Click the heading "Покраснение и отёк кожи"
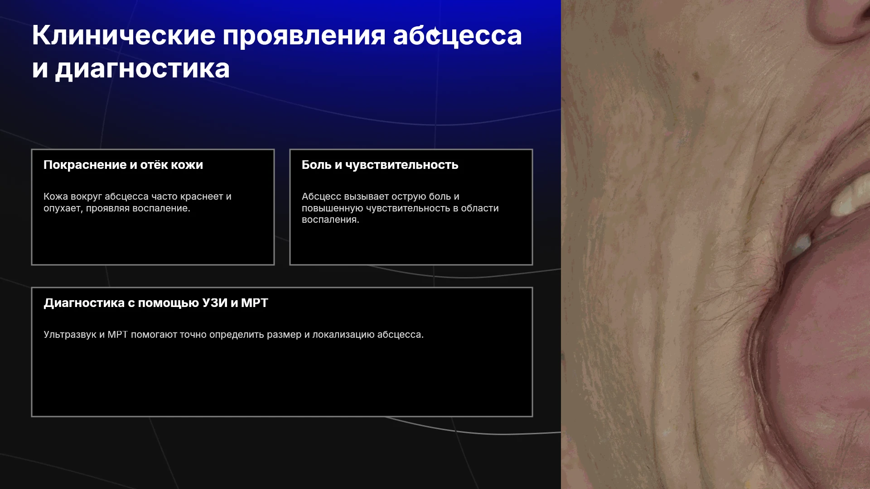 (x=123, y=165)
